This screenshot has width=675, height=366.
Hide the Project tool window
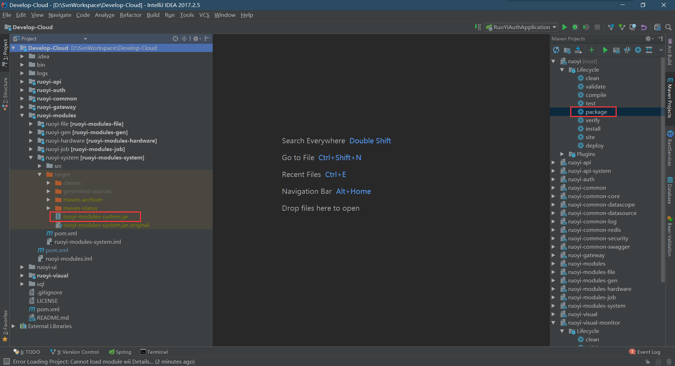pos(207,39)
